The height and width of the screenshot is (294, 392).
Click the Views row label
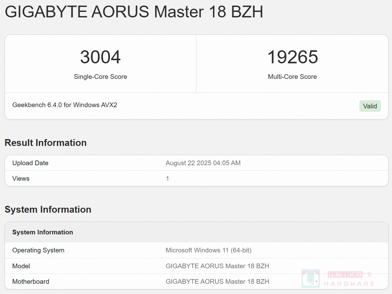21,179
